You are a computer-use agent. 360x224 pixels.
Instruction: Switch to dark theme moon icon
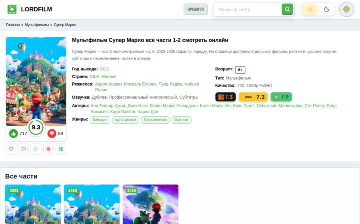(326, 10)
